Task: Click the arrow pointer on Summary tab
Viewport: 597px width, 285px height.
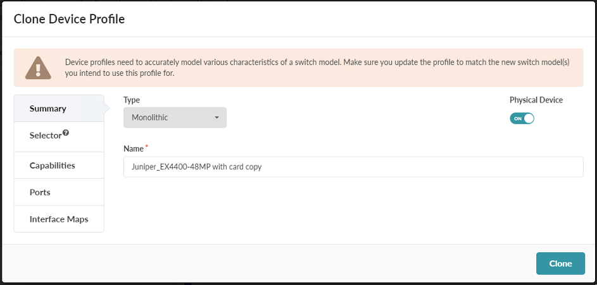Action: 106,108
